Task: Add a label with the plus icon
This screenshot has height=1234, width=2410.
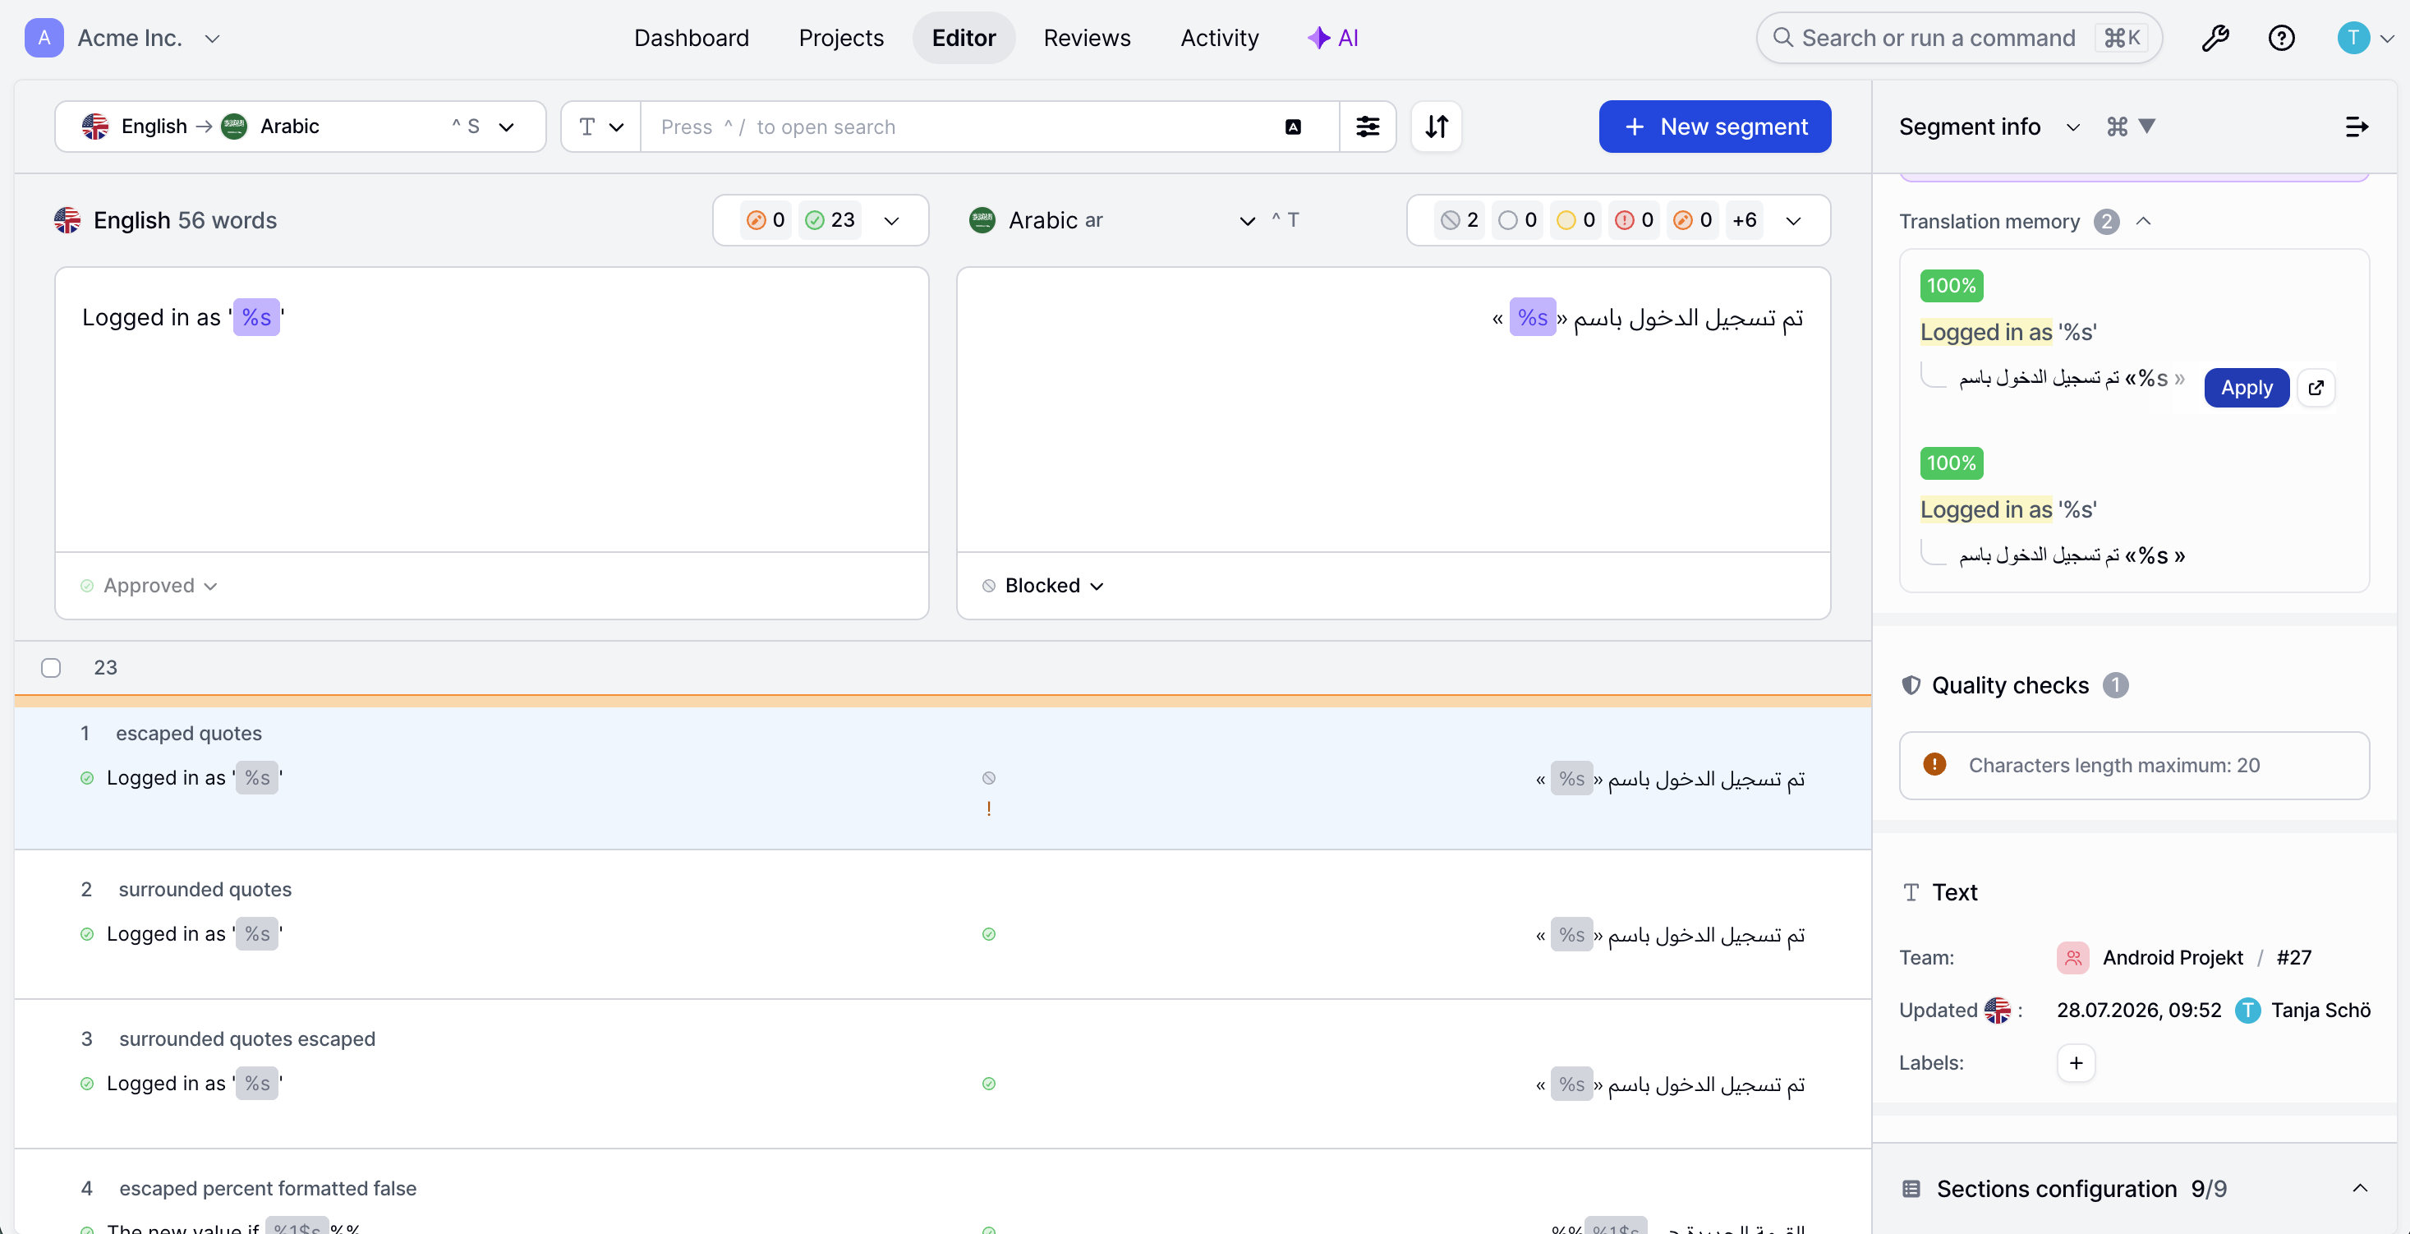Action: [x=2076, y=1063]
